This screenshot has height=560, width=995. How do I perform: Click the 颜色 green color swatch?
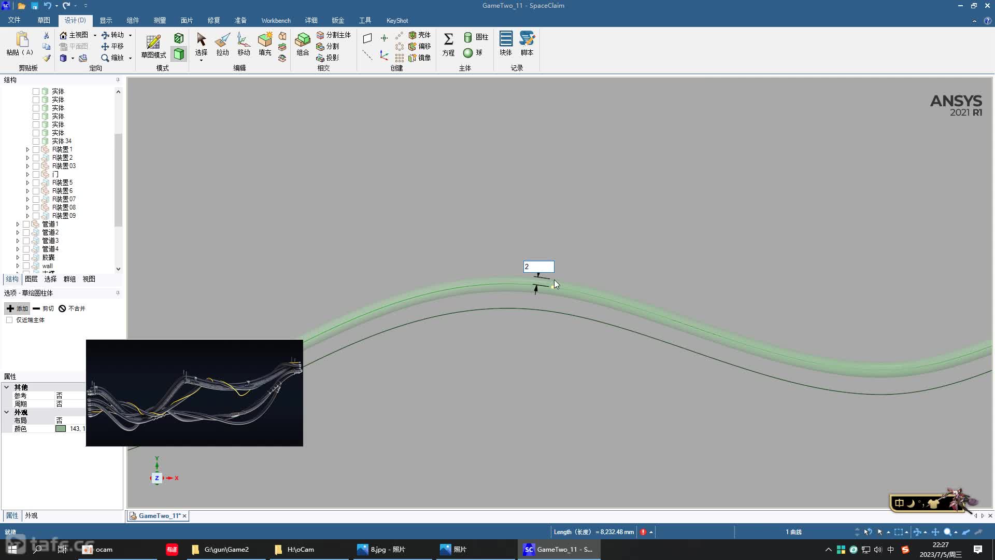pyautogui.click(x=61, y=429)
